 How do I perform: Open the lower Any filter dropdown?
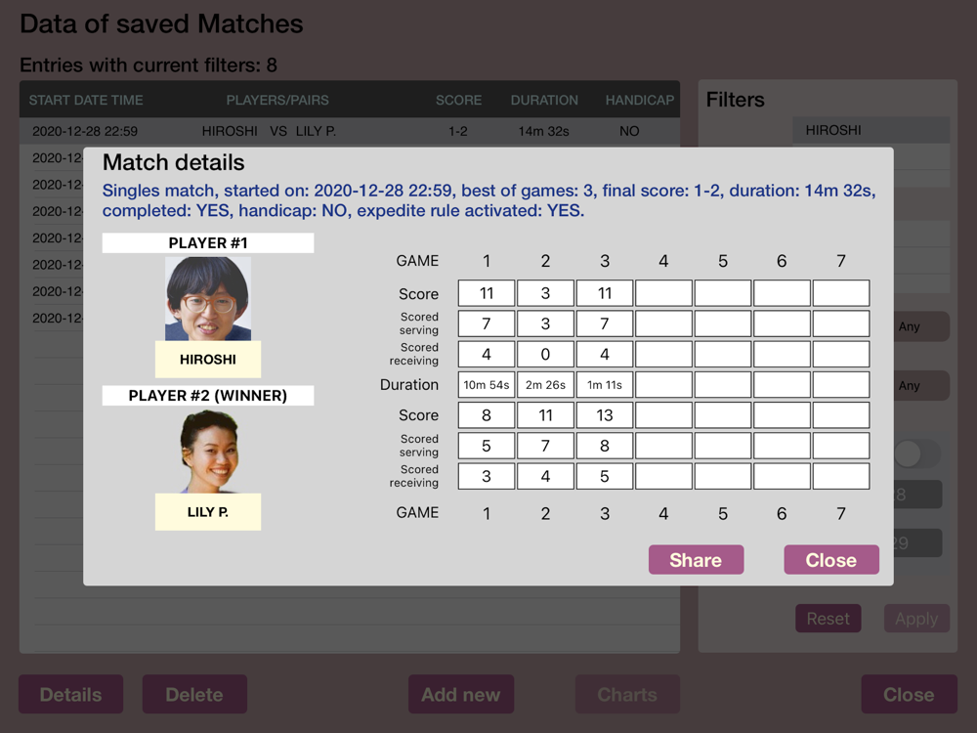pyautogui.click(x=921, y=385)
